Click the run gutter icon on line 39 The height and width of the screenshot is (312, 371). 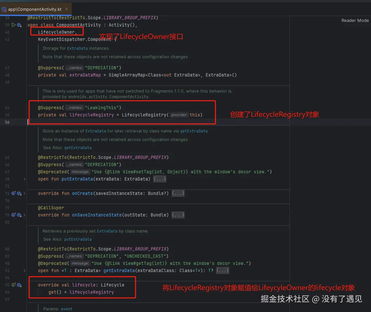(14, 25)
